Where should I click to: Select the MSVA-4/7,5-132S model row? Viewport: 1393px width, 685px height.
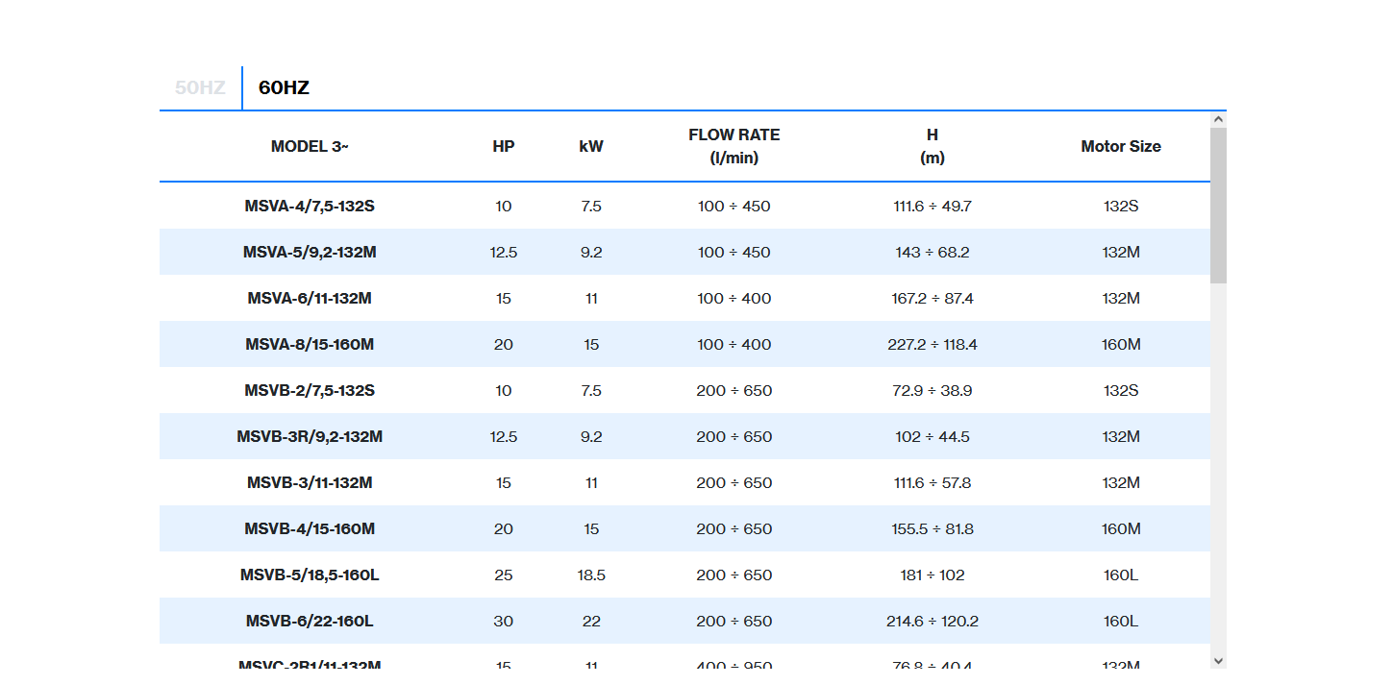coord(310,206)
